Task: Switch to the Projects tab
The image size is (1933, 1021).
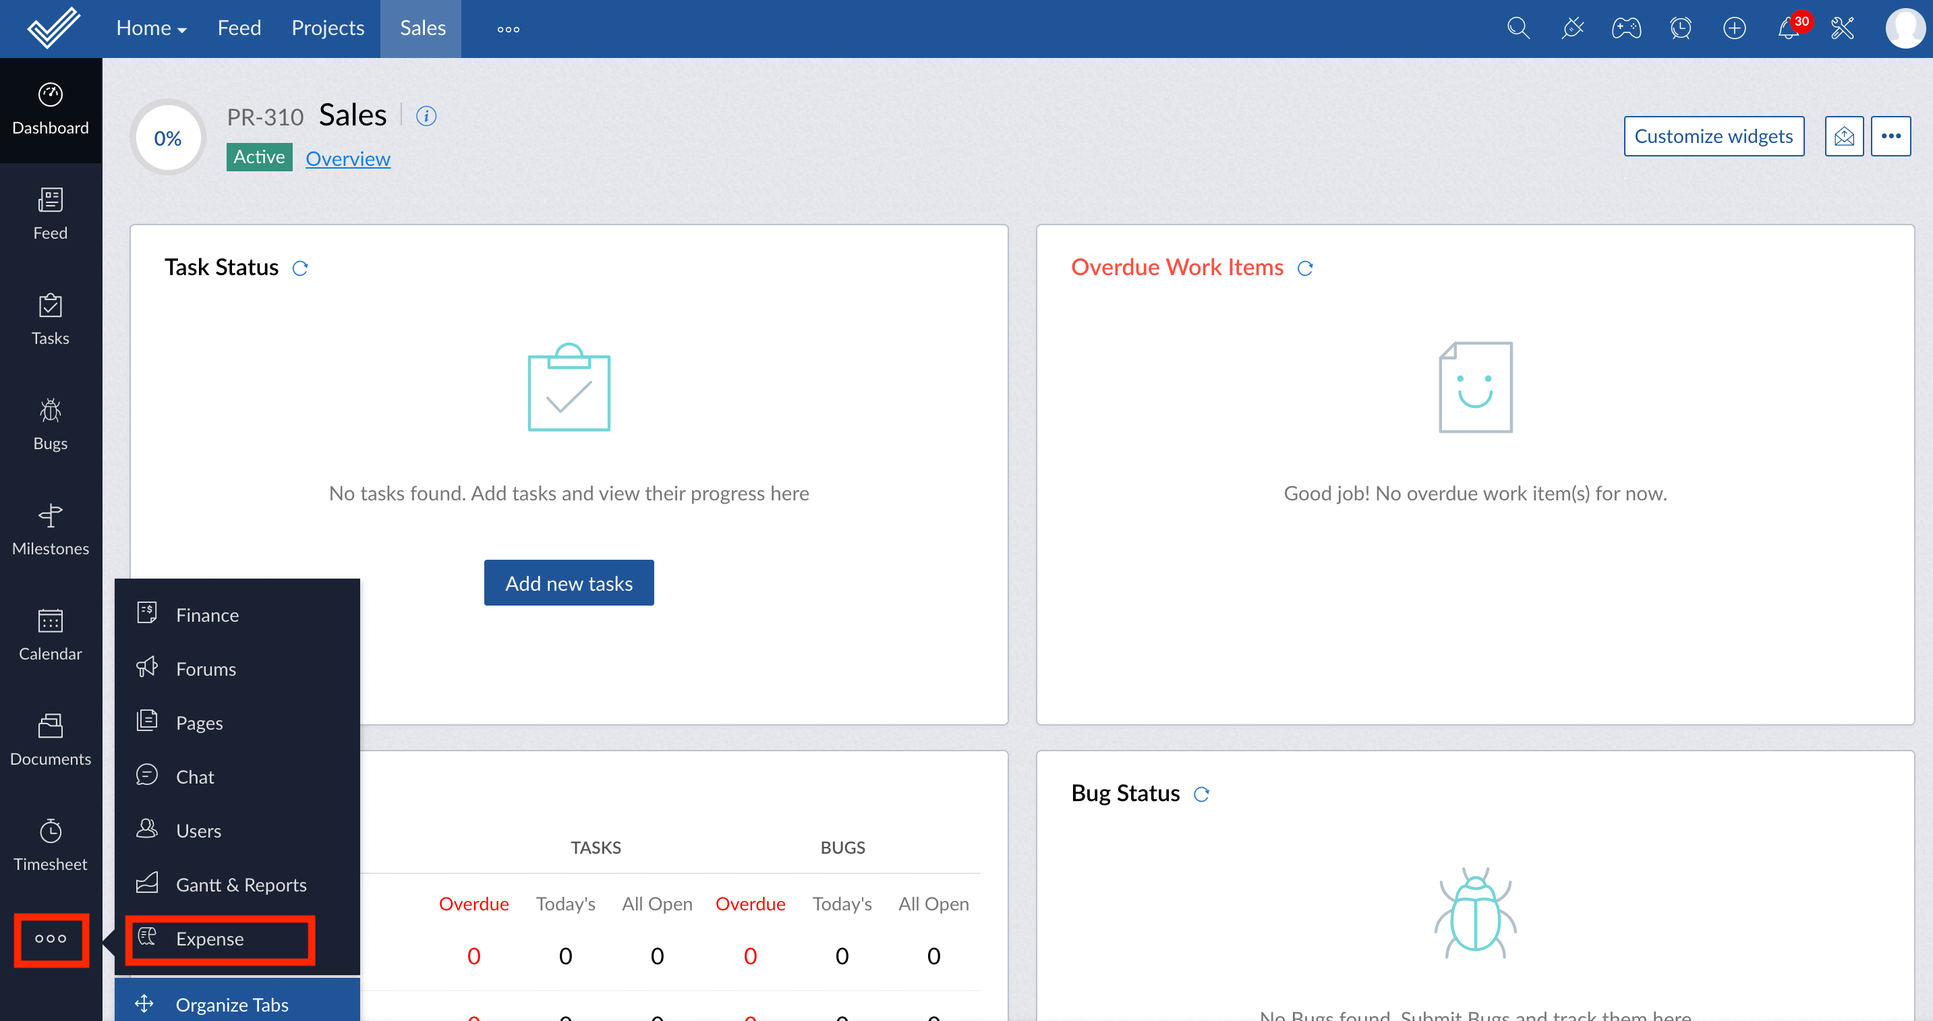Action: click(328, 28)
